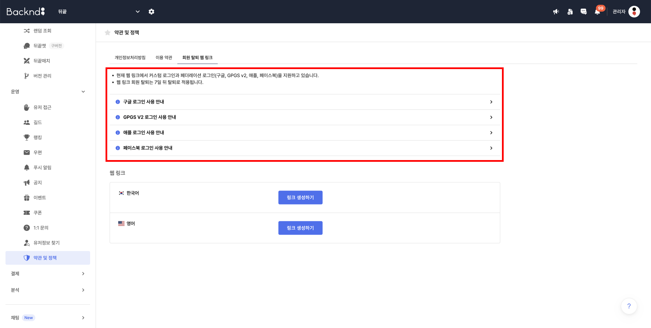Viewport: 651px width, 328px height.
Task: Open 랭킹 in the sidebar
Action: (38, 137)
